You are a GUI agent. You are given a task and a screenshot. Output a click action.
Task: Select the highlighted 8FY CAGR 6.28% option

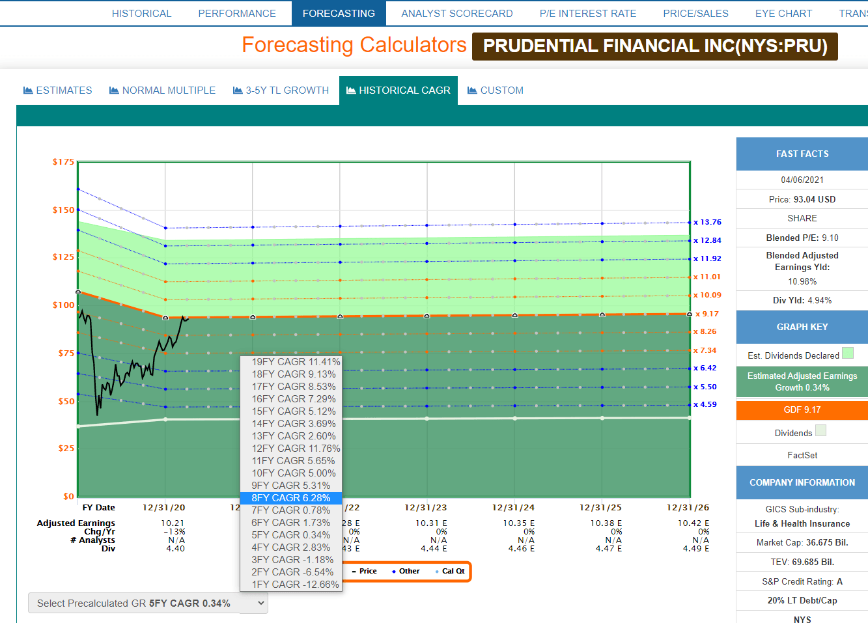[x=291, y=498]
